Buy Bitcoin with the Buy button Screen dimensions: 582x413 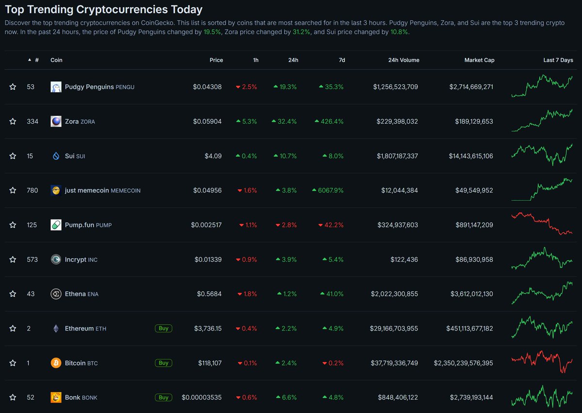[x=163, y=363]
